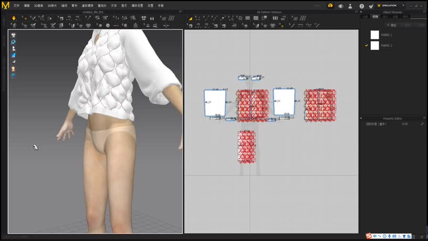Select the Rectangle pattern tool in the 2D toolbar
The width and height of the screenshot is (428, 241).
click(x=247, y=18)
